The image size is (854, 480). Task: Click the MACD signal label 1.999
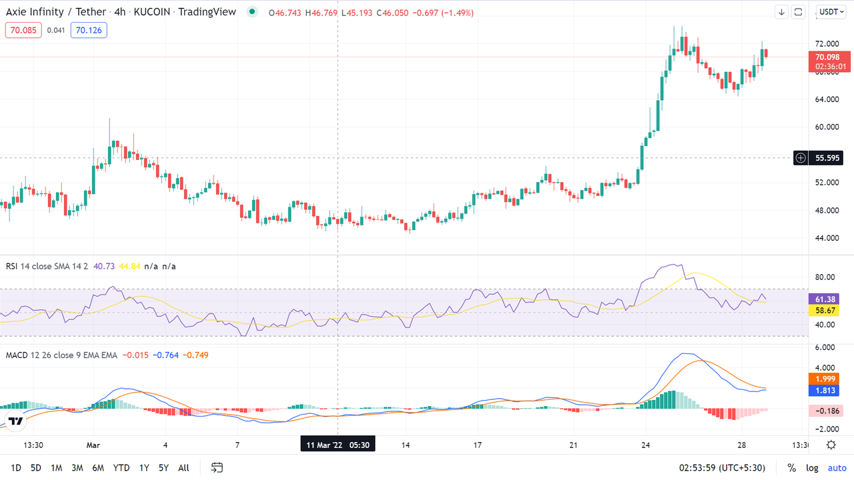(825, 379)
